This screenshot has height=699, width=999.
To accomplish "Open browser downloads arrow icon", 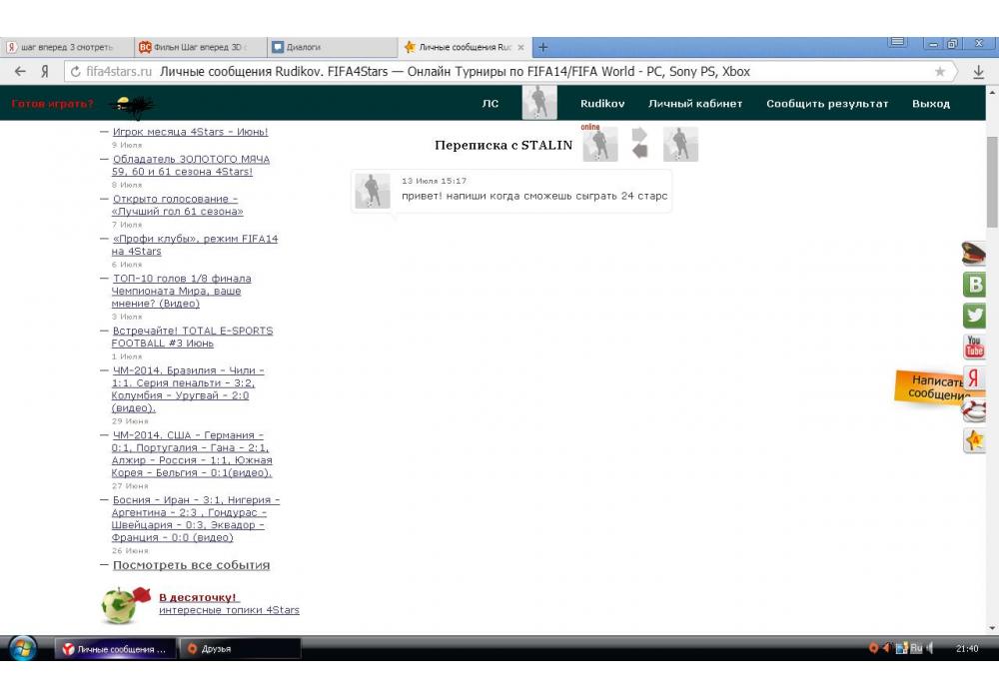I will click(x=978, y=72).
